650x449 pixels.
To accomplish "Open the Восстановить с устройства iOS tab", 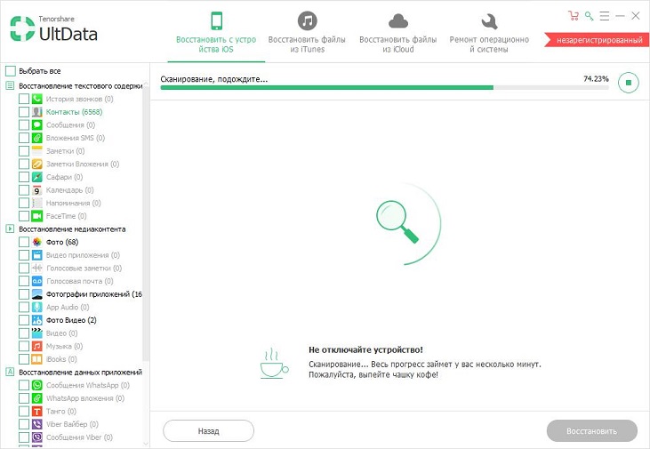I will coord(216,32).
